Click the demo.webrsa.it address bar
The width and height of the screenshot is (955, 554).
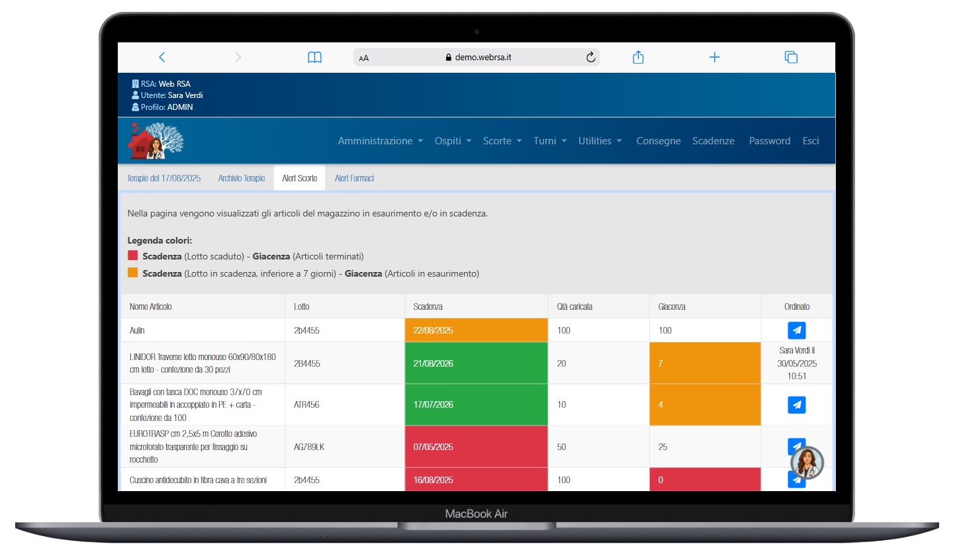(x=477, y=58)
